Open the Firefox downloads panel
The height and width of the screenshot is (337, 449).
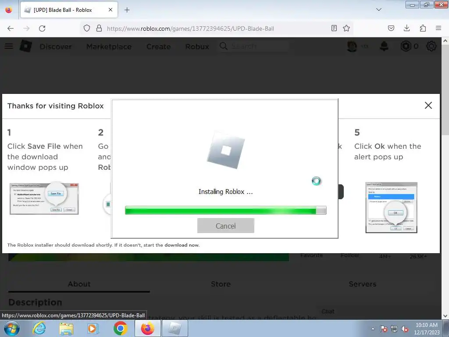pyautogui.click(x=406, y=28)
